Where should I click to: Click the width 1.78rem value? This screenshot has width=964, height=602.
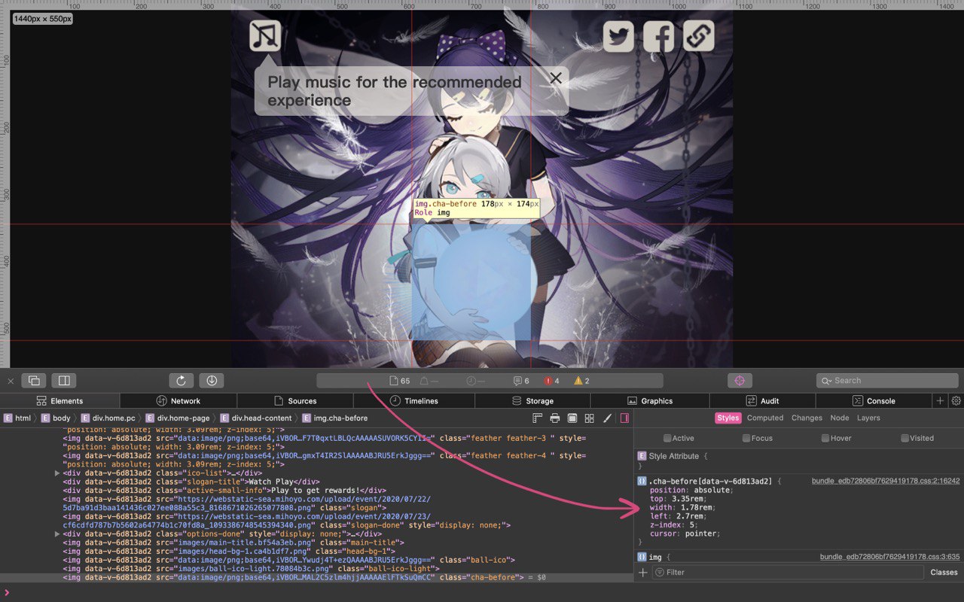pyautogui.click(x=697, y=508)
